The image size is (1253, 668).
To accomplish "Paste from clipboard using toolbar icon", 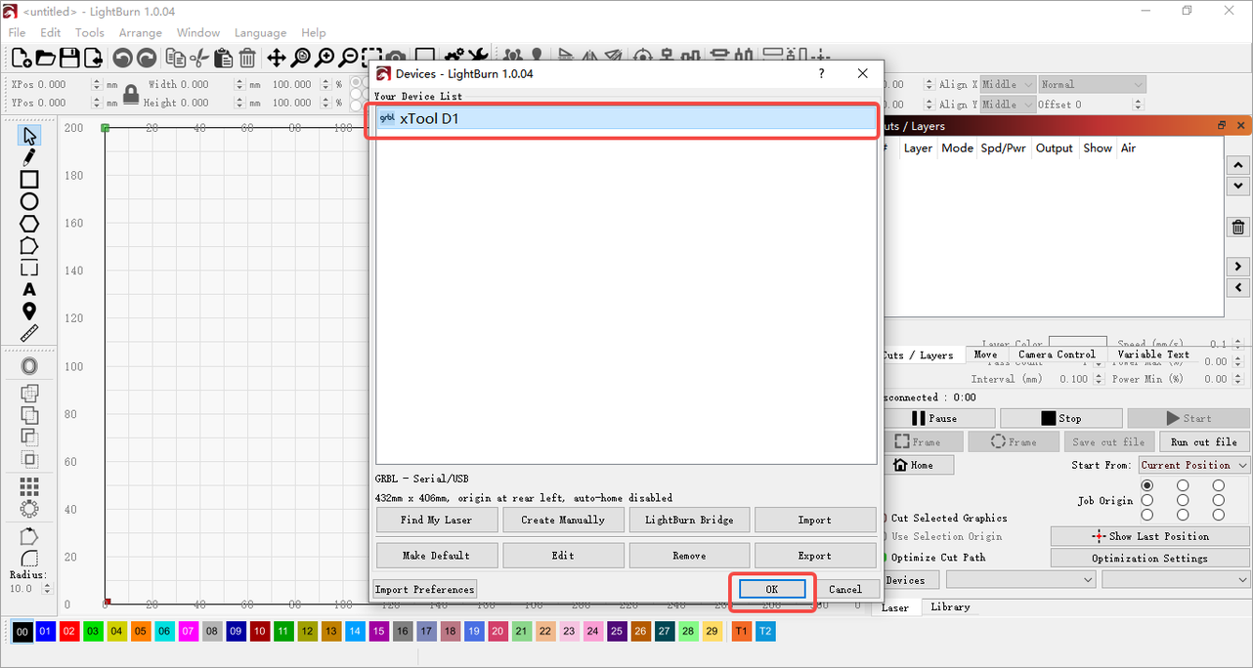I will coord(223,58).
